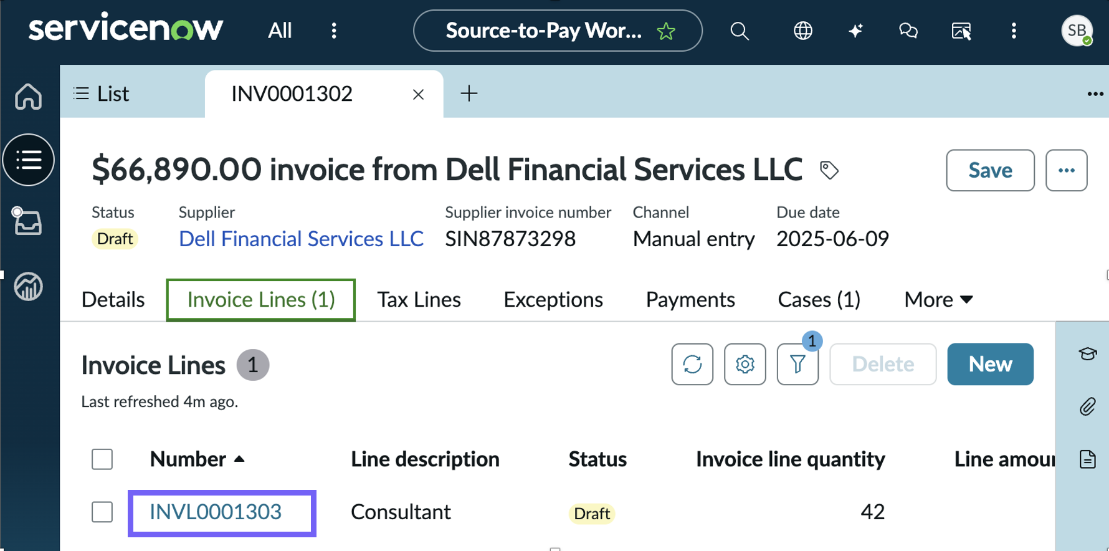Screen dimensions: 1109x551
Task: Toggle select-all checkbox in header
Action: click(102, 459)
